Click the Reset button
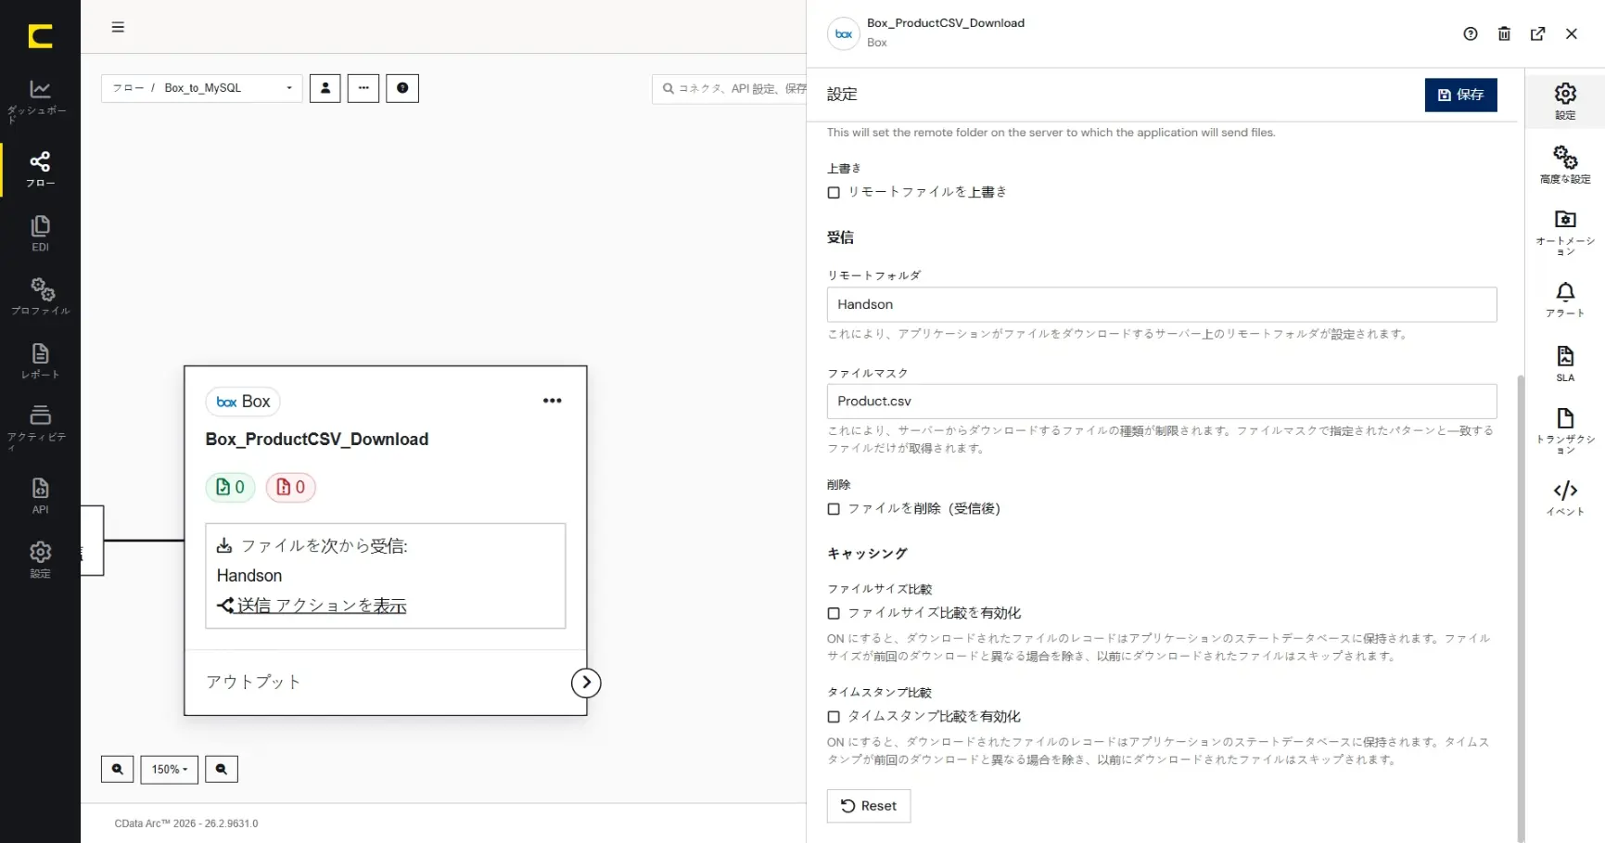 tap(869, 806)
